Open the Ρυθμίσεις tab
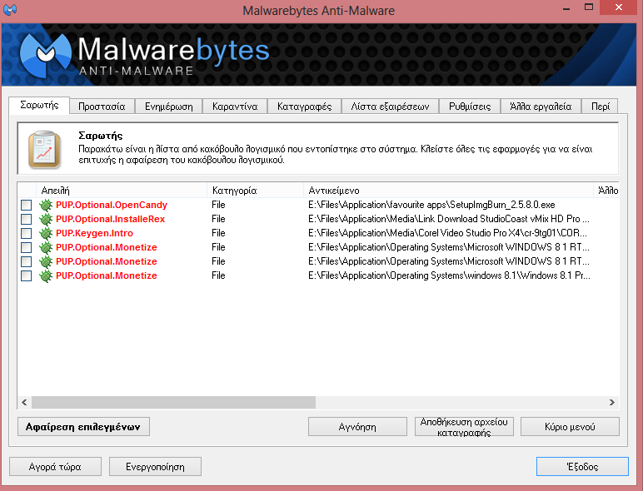Screen dimensions: 643x491 [x=470, y=107]
